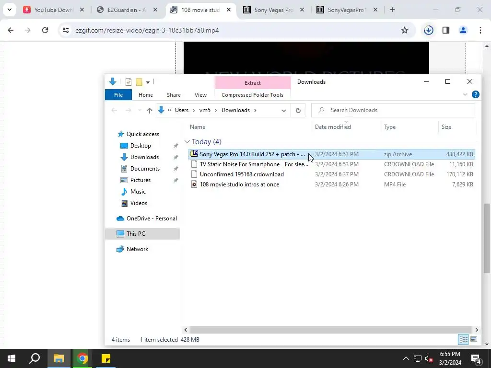View site information icon in address bar
This screenshot has width=491, height=368.
pos(65,30)
